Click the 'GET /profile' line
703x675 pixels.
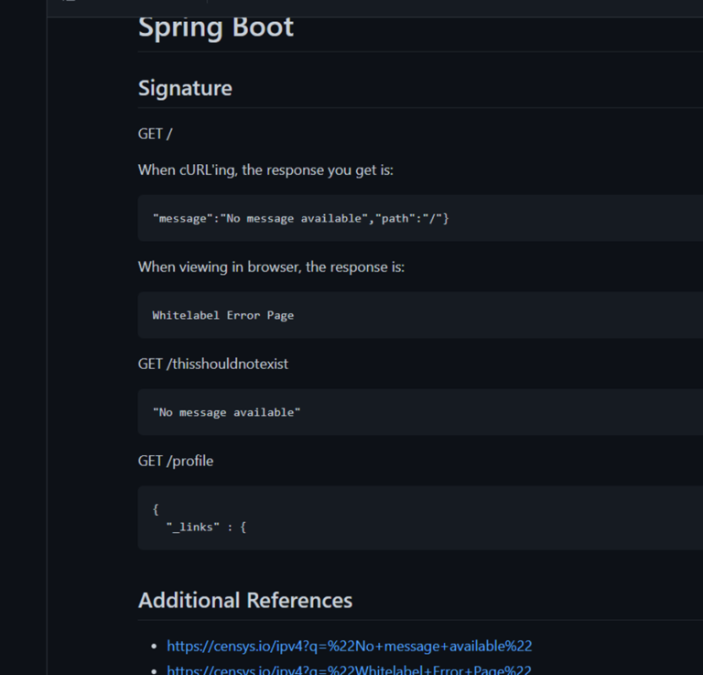click(176, 461)
